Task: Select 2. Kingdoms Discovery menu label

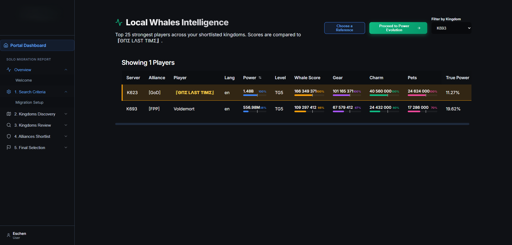Action: click(35, 114)
